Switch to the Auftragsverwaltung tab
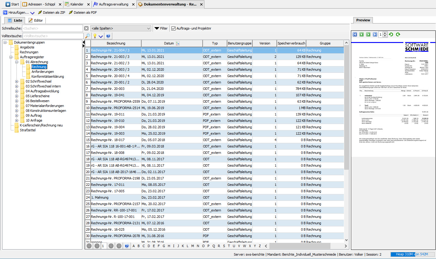Viewport: 436px width, 259px height. [113, 4]
